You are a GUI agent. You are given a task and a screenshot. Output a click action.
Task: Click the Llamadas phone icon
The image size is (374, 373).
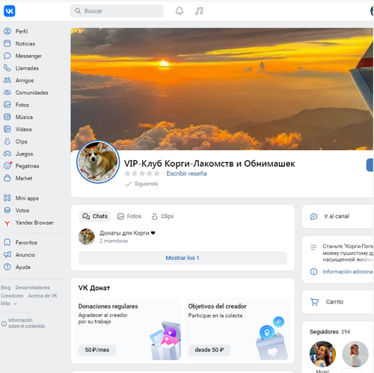pos(7,68)
